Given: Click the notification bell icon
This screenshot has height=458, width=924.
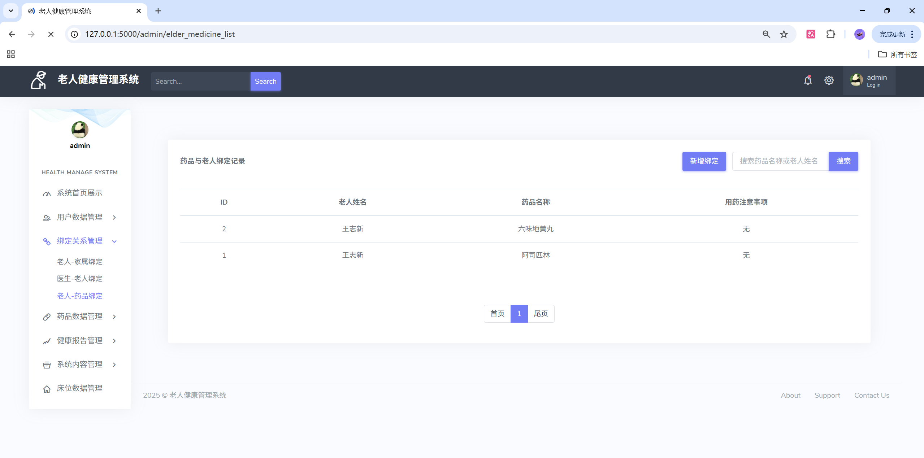Looking at the screenshot, I should (808, 80).
